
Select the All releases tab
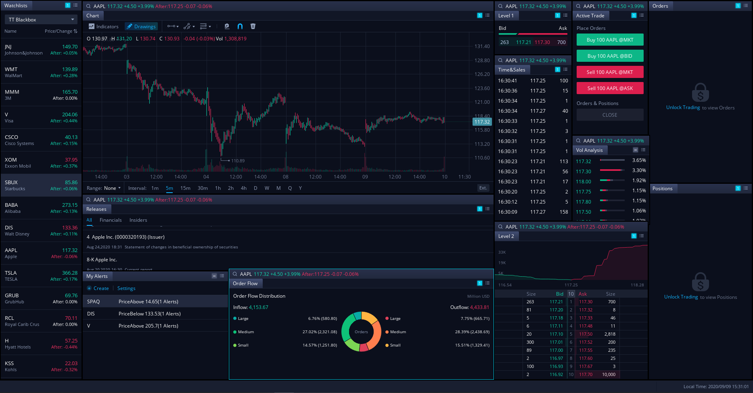click(x=89, y=220)
